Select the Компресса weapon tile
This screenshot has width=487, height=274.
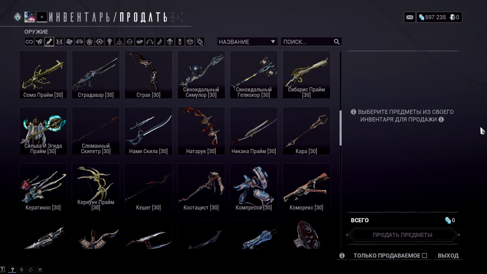tap(254, 187)
